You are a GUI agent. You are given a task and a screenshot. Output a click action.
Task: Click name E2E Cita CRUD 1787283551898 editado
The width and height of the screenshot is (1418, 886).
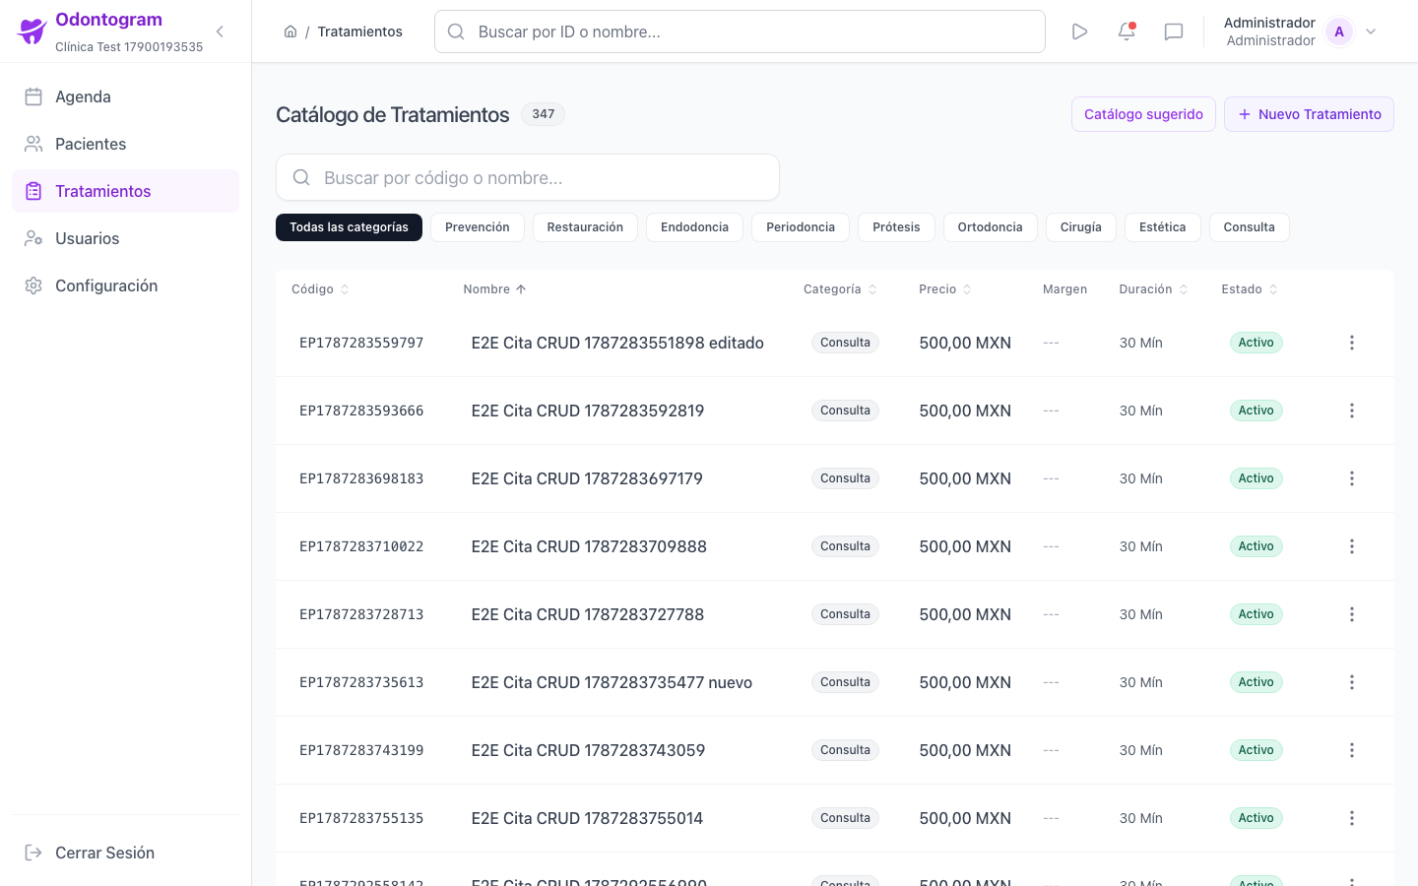[617, 343]
